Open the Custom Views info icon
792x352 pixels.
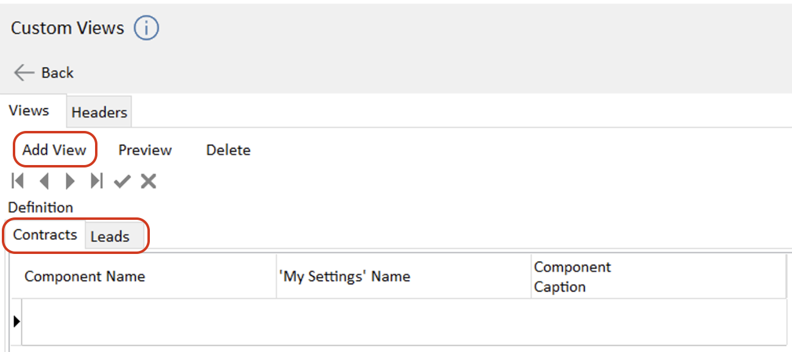click(146, 28)
